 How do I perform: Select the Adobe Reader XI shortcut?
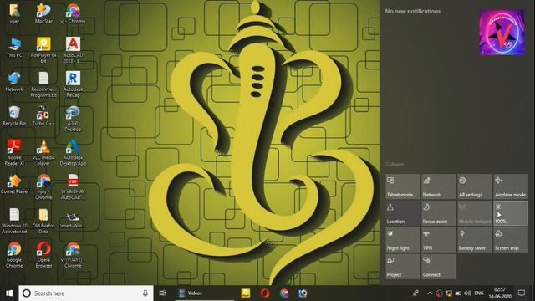pyautogui.click(x=14, y=152)
